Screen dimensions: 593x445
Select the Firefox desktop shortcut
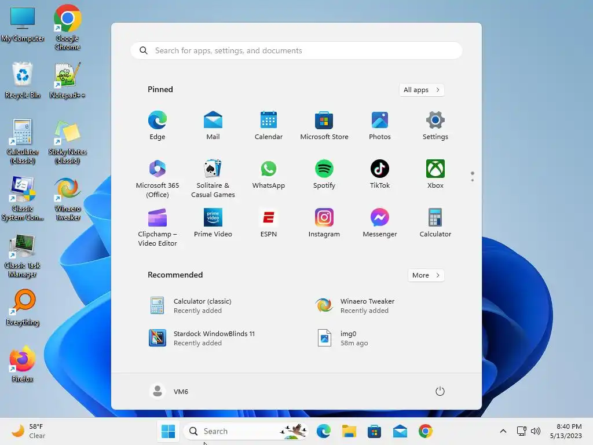coord(23,364)
